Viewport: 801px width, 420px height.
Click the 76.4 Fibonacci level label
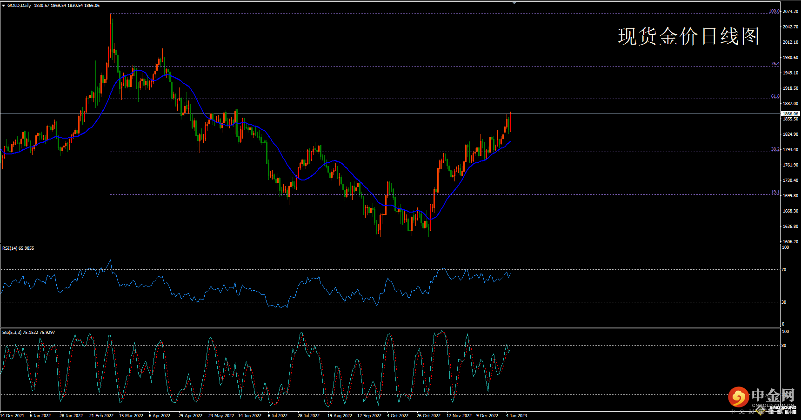(775, 64)
